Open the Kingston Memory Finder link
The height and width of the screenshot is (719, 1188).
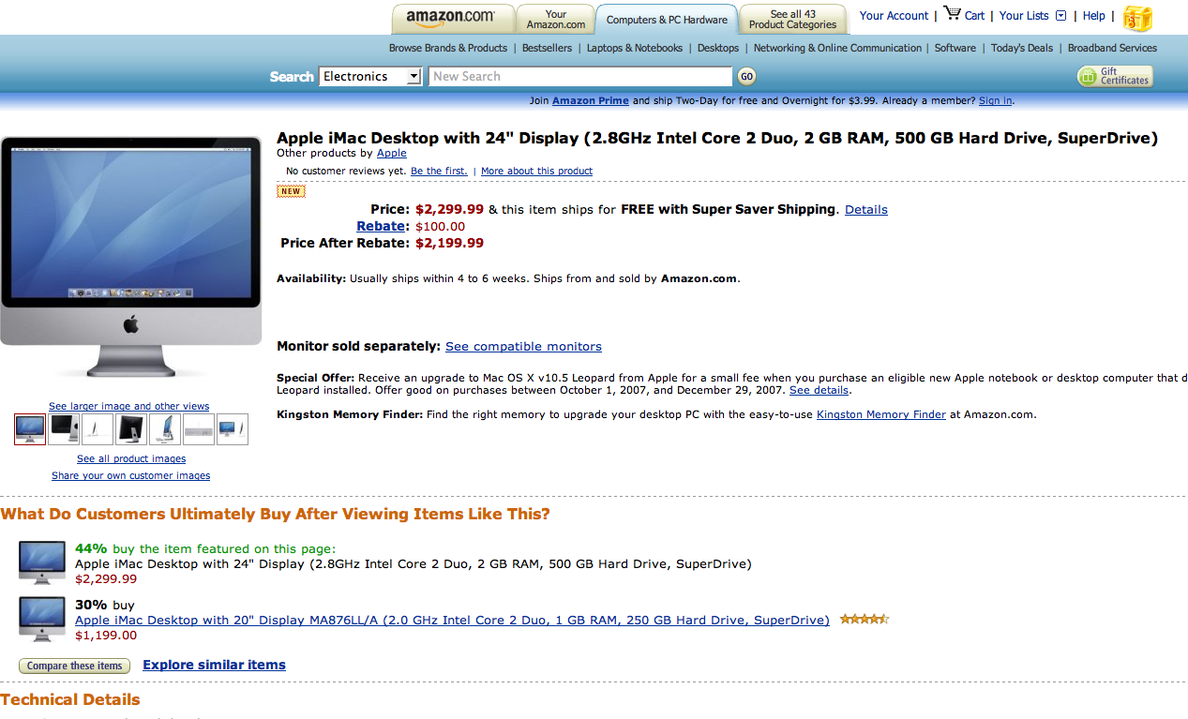click(x=881, y=414)
